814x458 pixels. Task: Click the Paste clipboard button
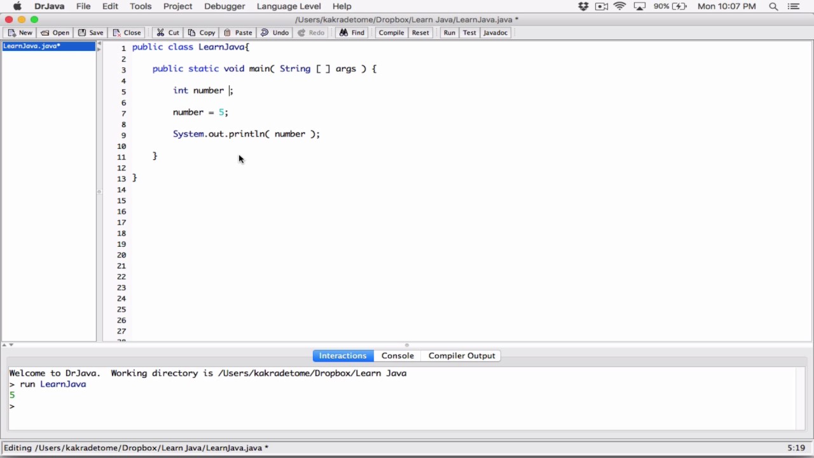point(238,32)
